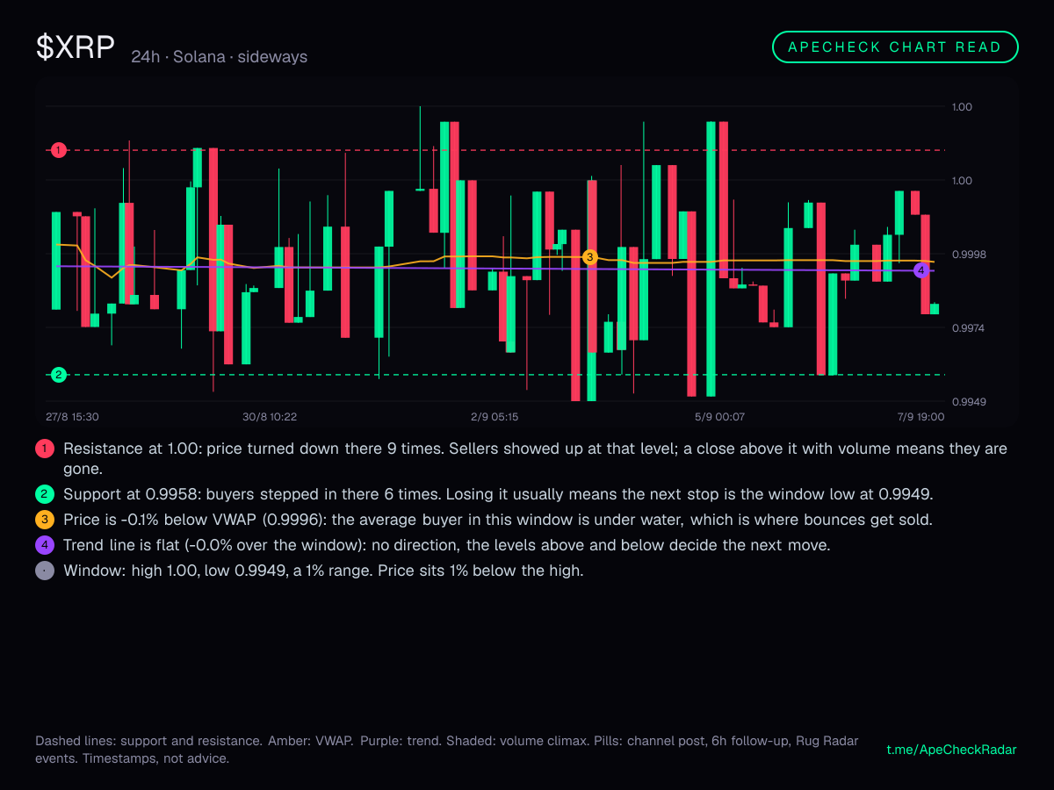Click the grey Window legend dot badge
This screenshot has width=1054, height=790.
coord(45,571)
